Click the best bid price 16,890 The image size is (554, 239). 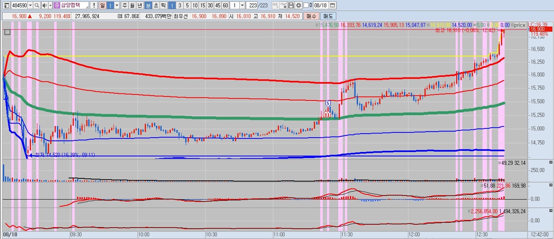point(219,16)
